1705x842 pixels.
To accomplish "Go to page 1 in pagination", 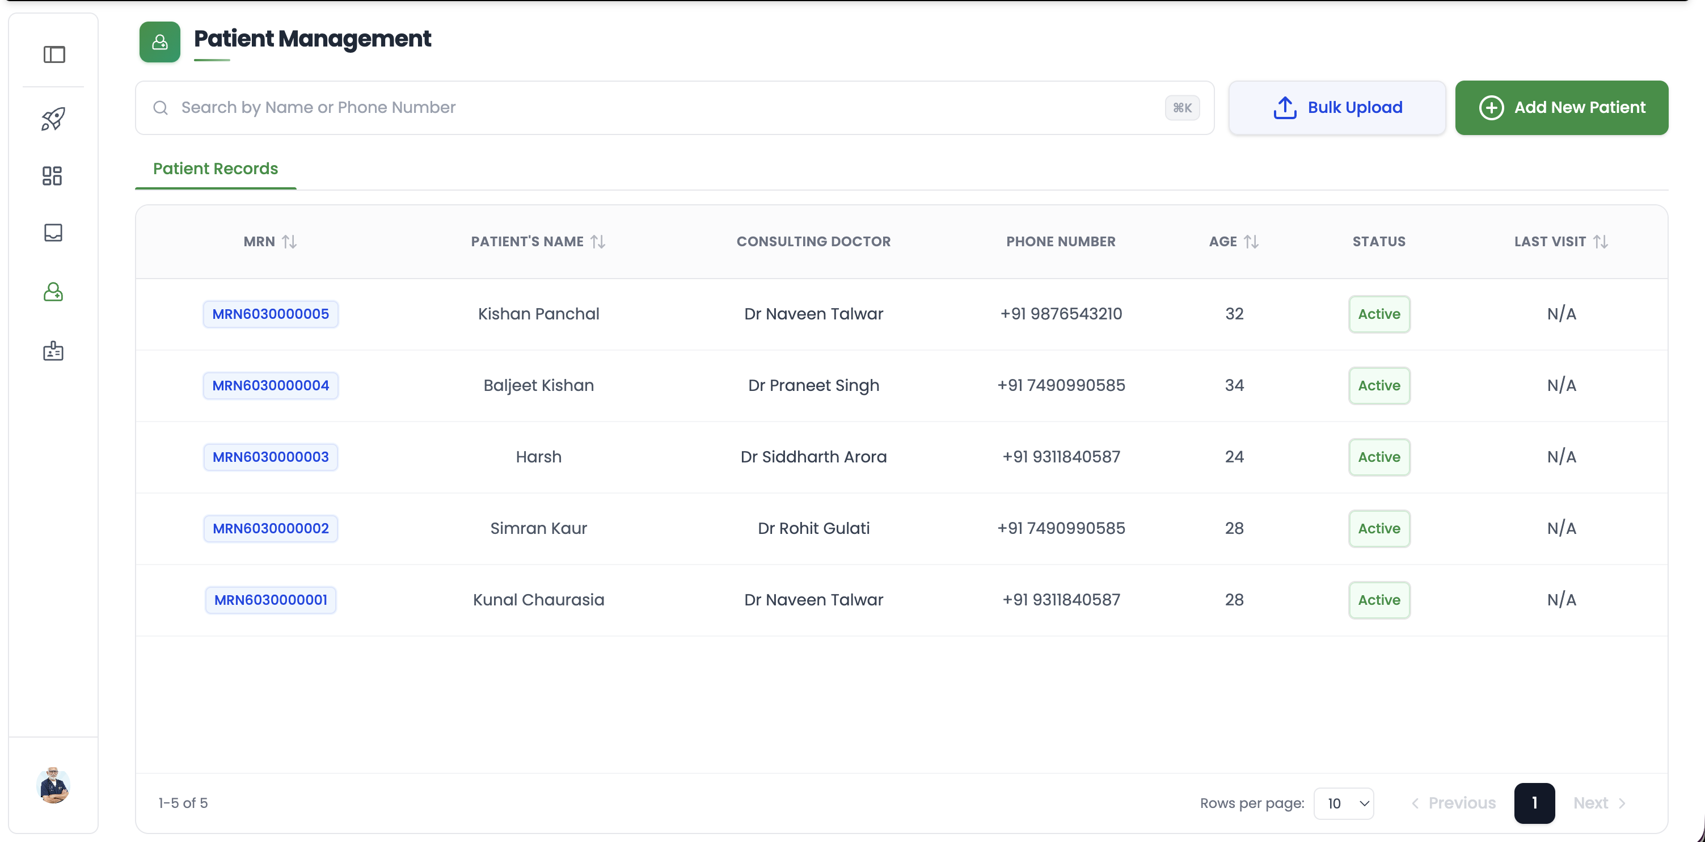I will [x=1534, y=803].
